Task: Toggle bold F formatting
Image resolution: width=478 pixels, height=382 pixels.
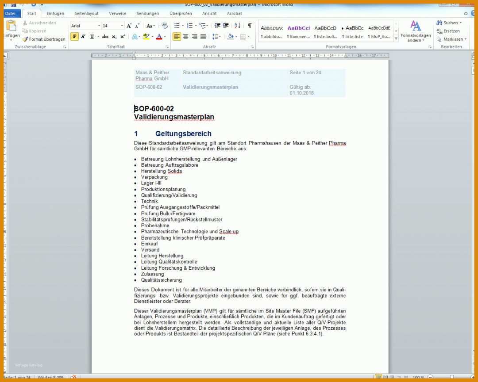Action: (x=74, y=37)
